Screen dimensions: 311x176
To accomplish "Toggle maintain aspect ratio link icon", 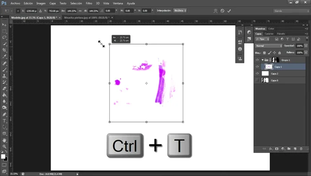I will [x=80, y=11].
